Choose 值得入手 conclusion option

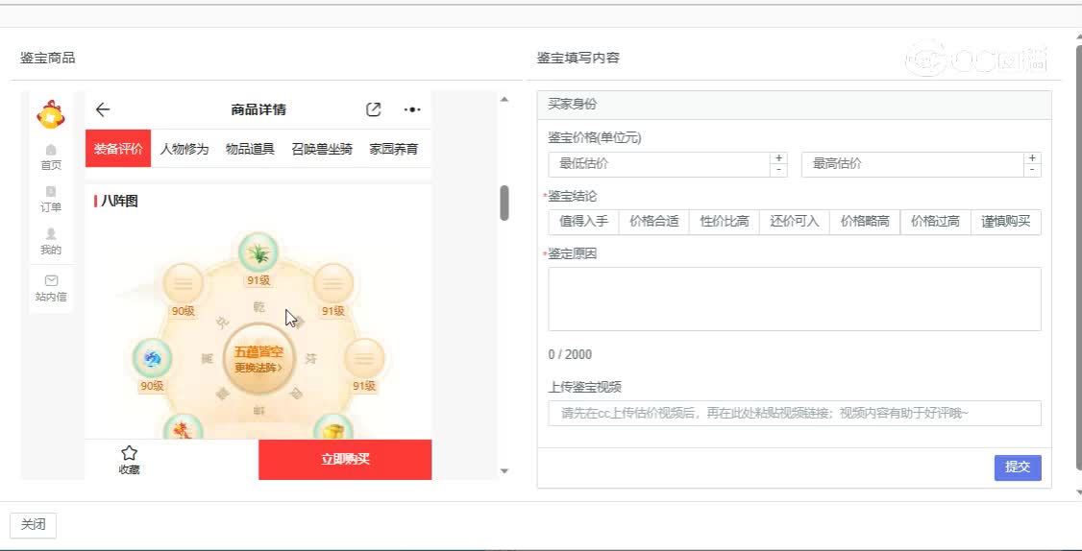coord(584,222)
